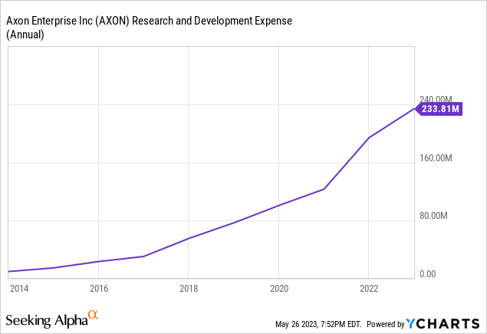Click the 2014 x-axis label

tap(19, 289)
